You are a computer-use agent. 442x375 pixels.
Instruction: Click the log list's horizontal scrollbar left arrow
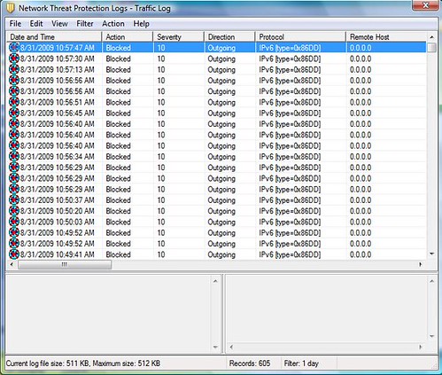point(12,264)
